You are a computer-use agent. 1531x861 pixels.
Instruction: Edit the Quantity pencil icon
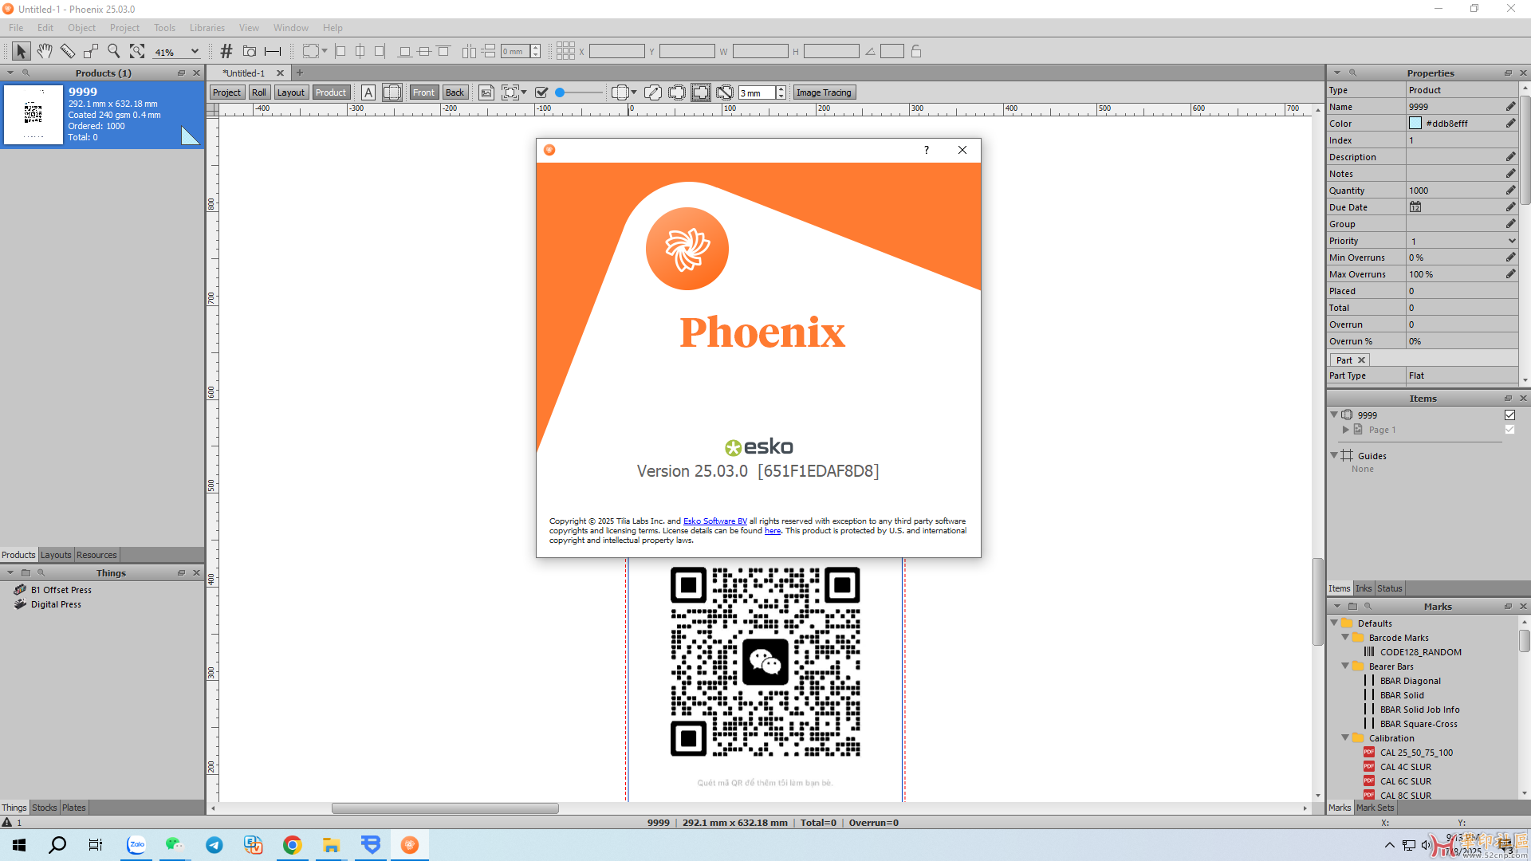pyautogui.click(x=1510, y=191)
